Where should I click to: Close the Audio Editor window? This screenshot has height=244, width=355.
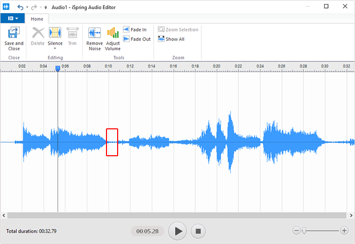tap(345, 7)
